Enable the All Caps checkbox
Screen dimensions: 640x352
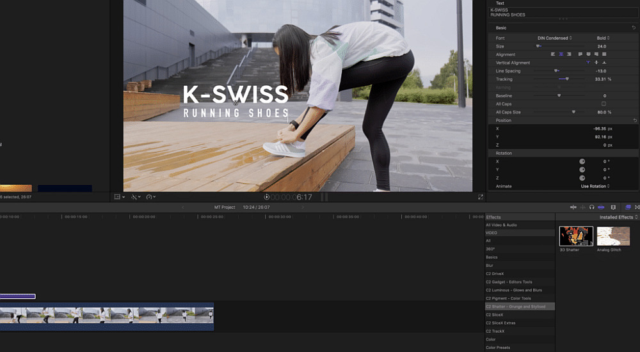603,104
